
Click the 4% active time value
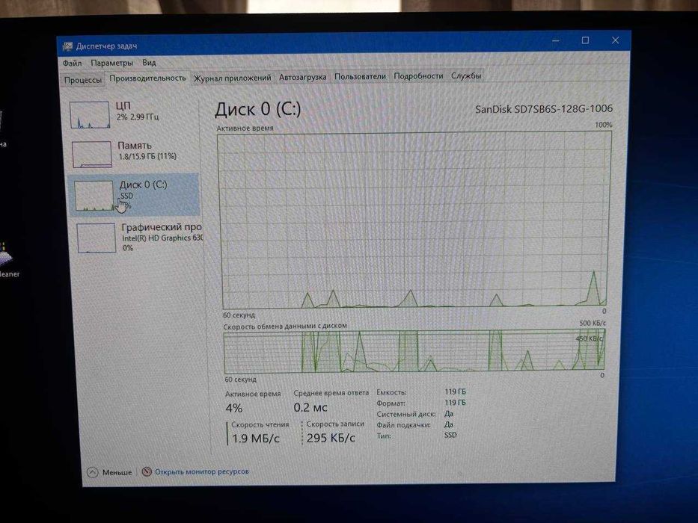[233, 408]
